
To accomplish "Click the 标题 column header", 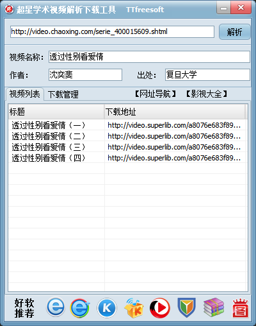I will 56,112.
